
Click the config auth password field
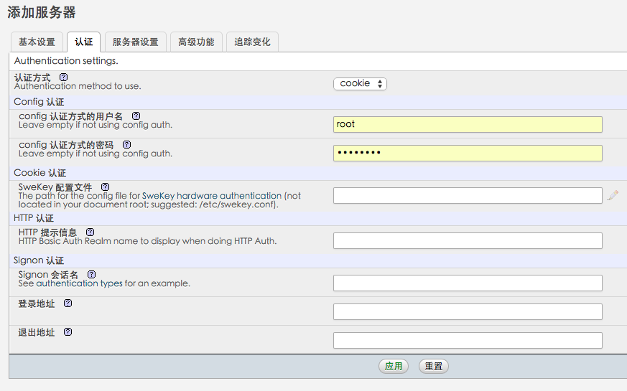coord(468,153)
